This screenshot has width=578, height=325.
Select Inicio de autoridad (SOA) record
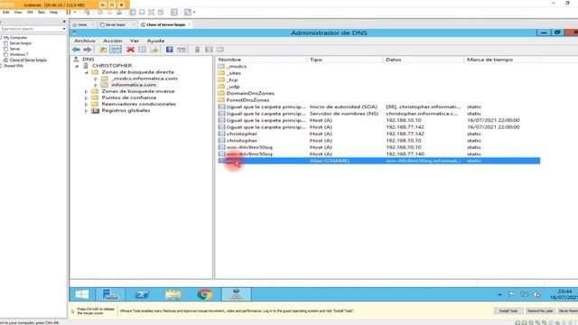tap(378, 107)
